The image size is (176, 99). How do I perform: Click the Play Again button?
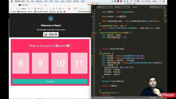50,81
